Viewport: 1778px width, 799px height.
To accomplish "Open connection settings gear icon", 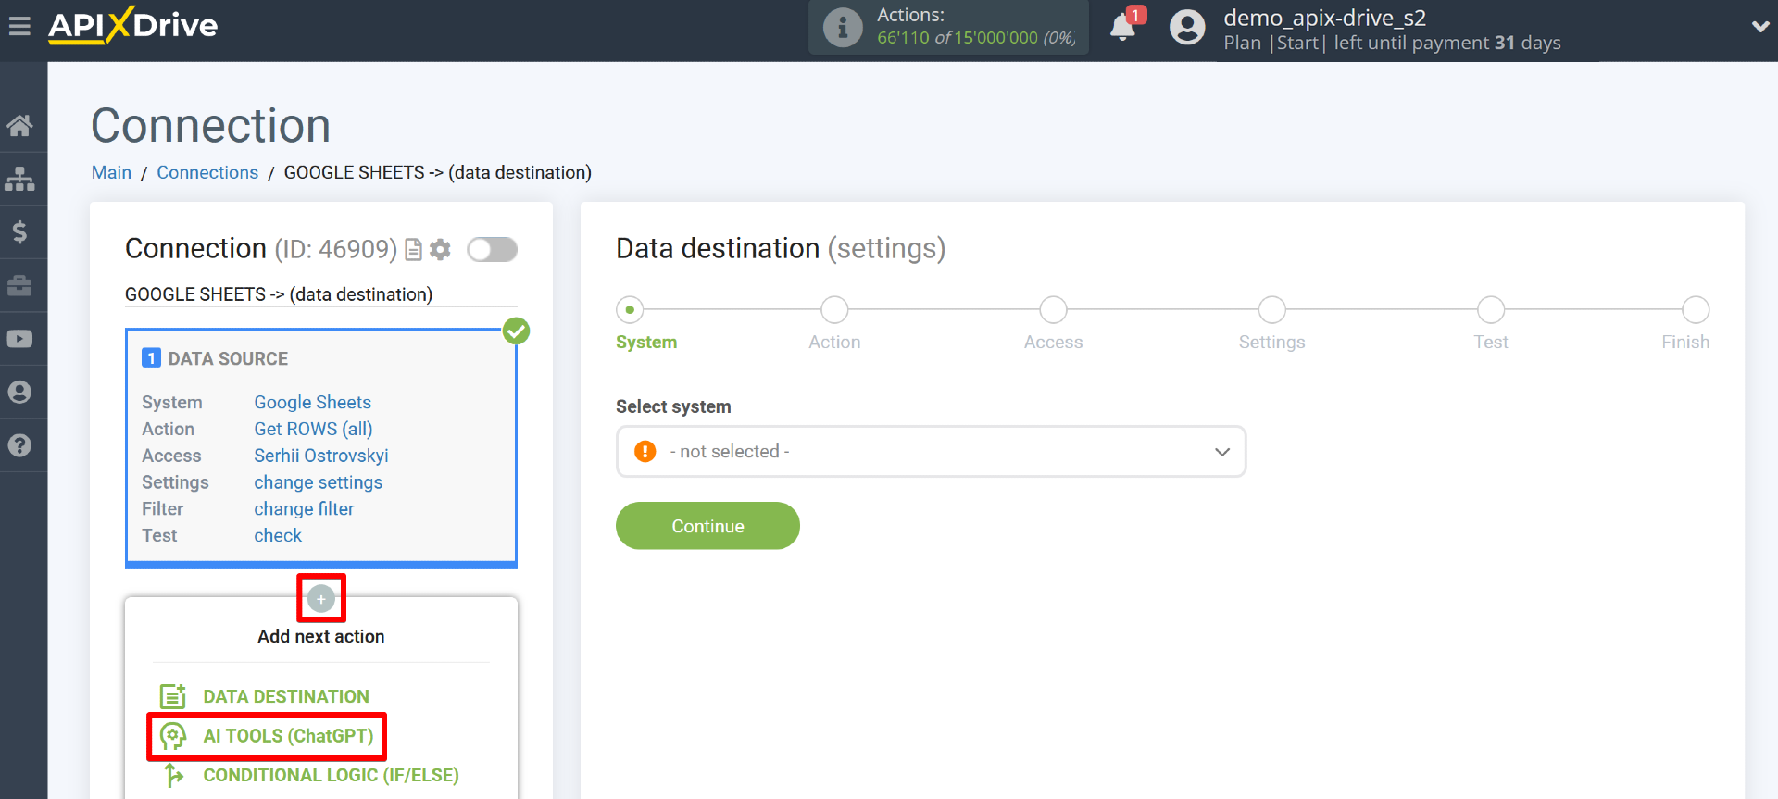I will (x=441, y=249).
